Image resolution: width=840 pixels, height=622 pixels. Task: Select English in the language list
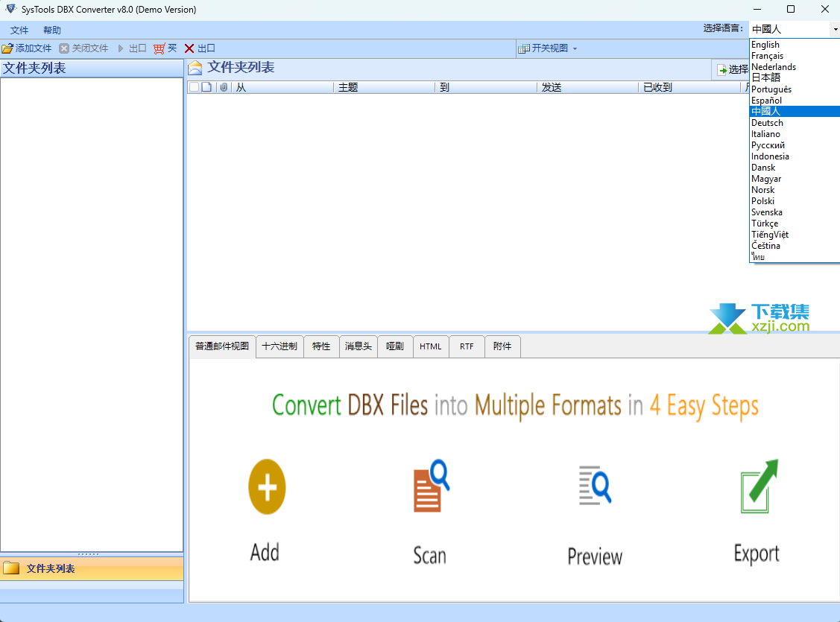tap(765, 45)
